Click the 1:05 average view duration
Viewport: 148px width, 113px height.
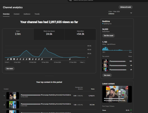click(x=75, y=105)
